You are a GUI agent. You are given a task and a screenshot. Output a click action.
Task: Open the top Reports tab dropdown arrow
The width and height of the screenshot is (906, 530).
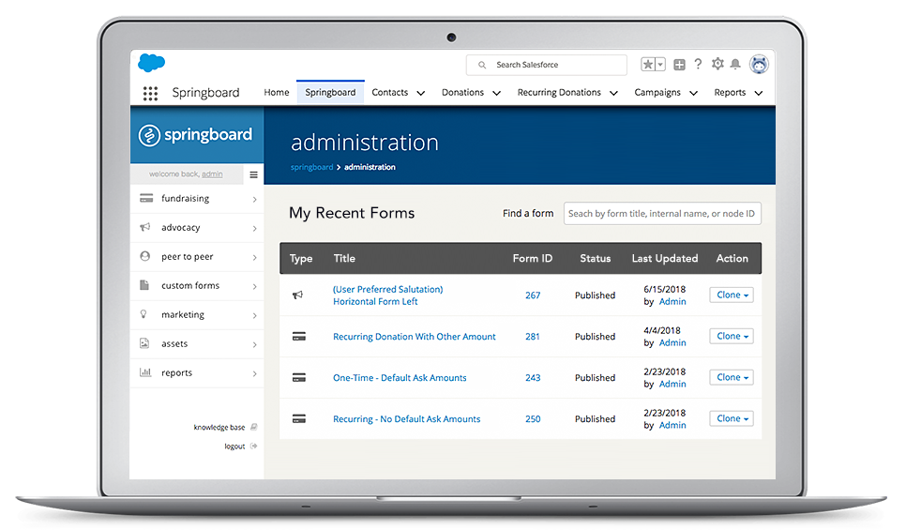pyautogui.click(x=759, y=93)
